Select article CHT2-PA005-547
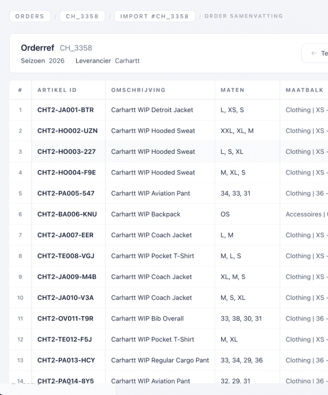Image resolution: width=328 pixels, height=395 pixels. tap(66, 194)
